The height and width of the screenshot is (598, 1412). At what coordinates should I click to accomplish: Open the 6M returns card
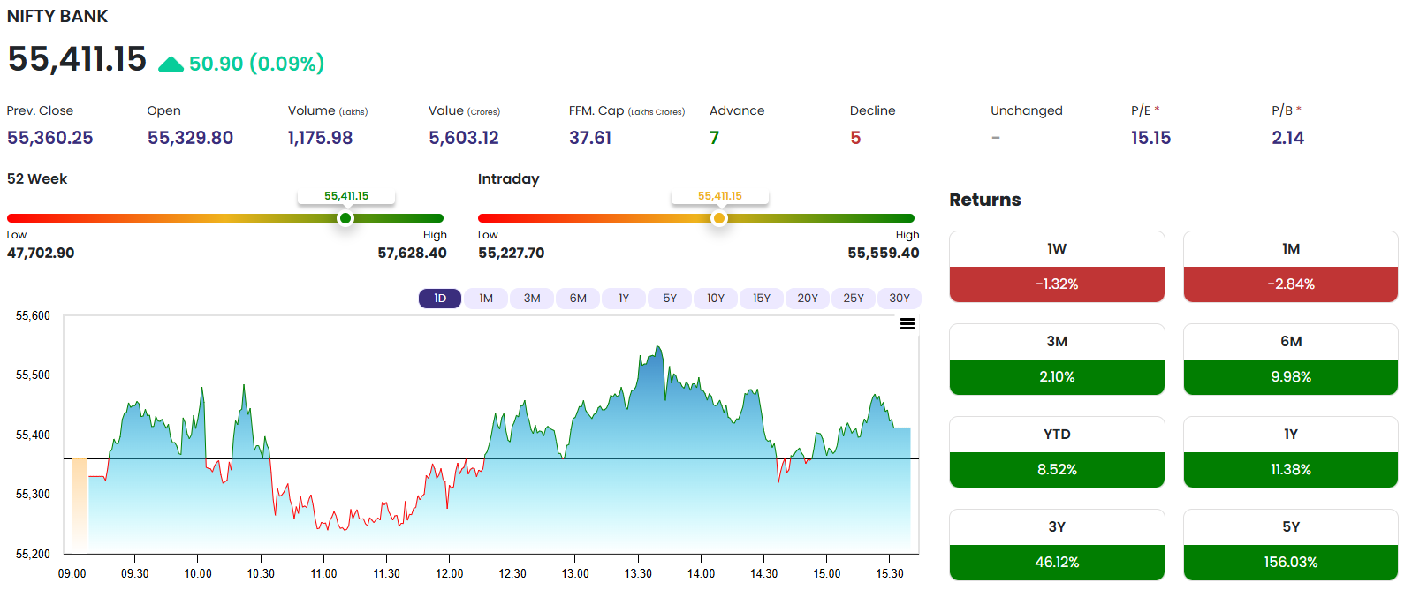pyautogui.click(x=1291, y=360)
